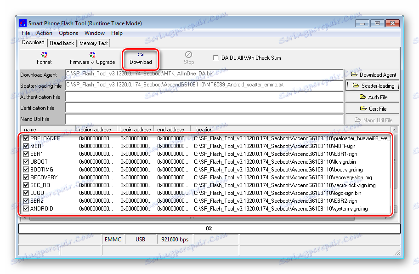Click the greyed Nand Util File button

372,120
